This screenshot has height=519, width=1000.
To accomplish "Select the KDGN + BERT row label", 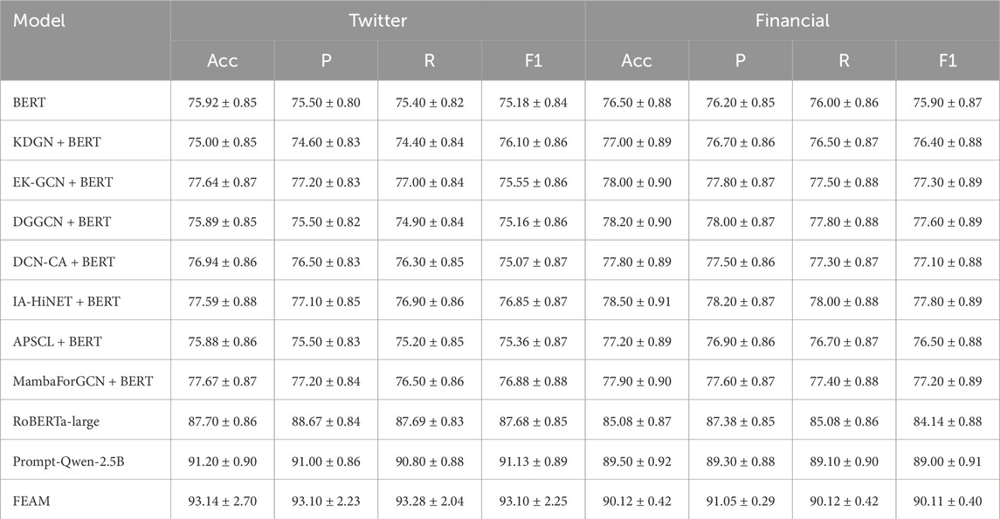I will tap(58, 142).
